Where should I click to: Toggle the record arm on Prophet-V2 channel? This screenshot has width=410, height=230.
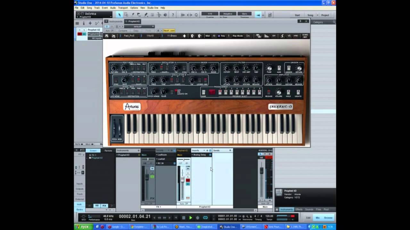pos(188,180)
